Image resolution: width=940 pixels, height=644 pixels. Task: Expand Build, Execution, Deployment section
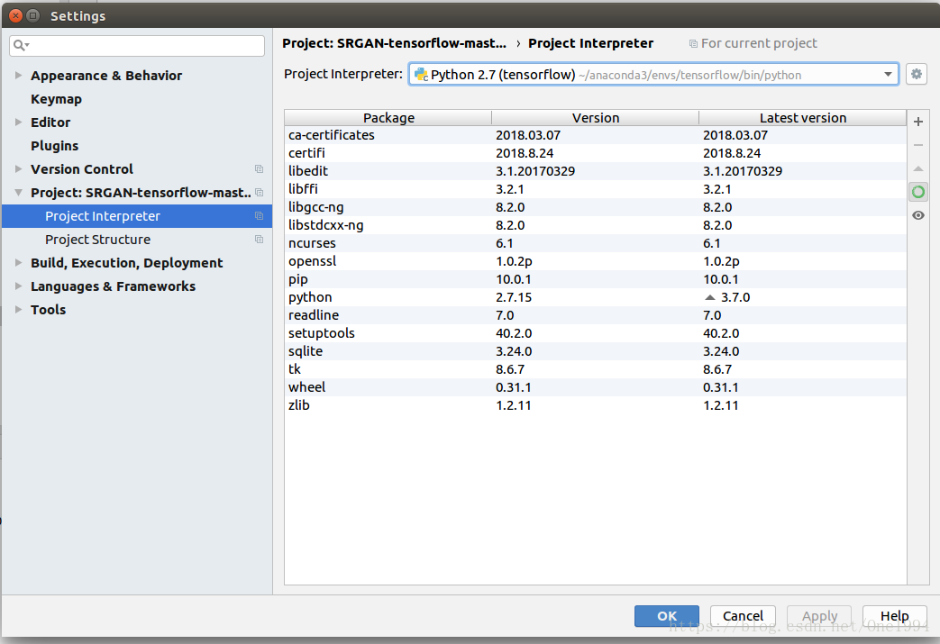[x=18, y=262]
